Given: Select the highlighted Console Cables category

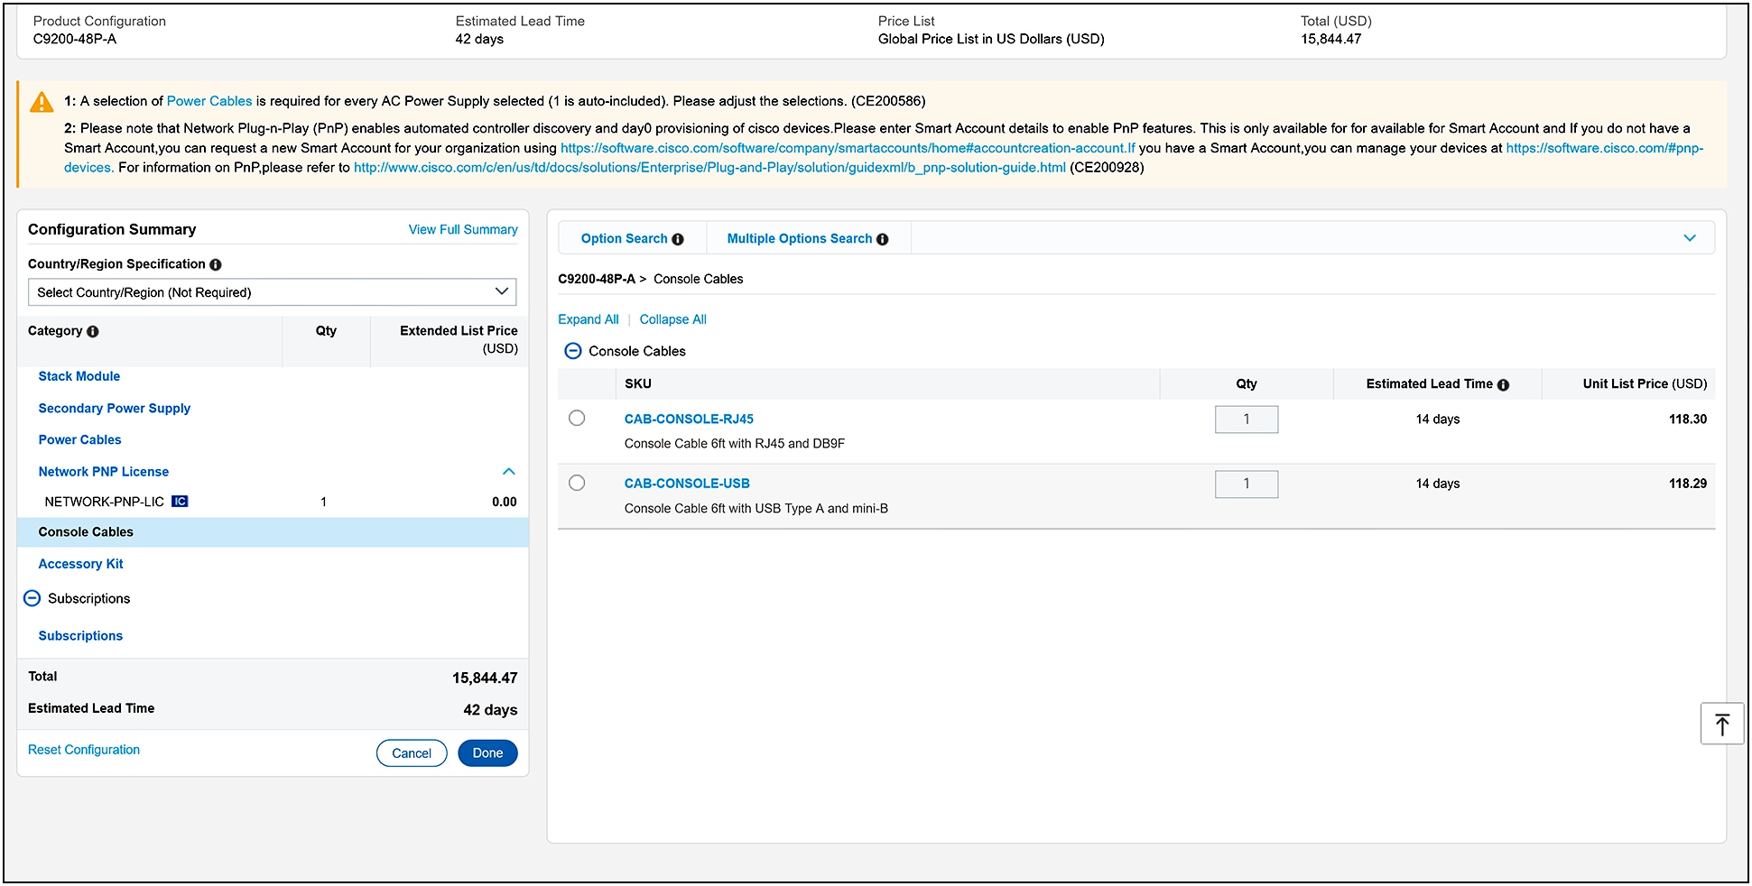Looking at the screenshot, I should click(273, 532).
